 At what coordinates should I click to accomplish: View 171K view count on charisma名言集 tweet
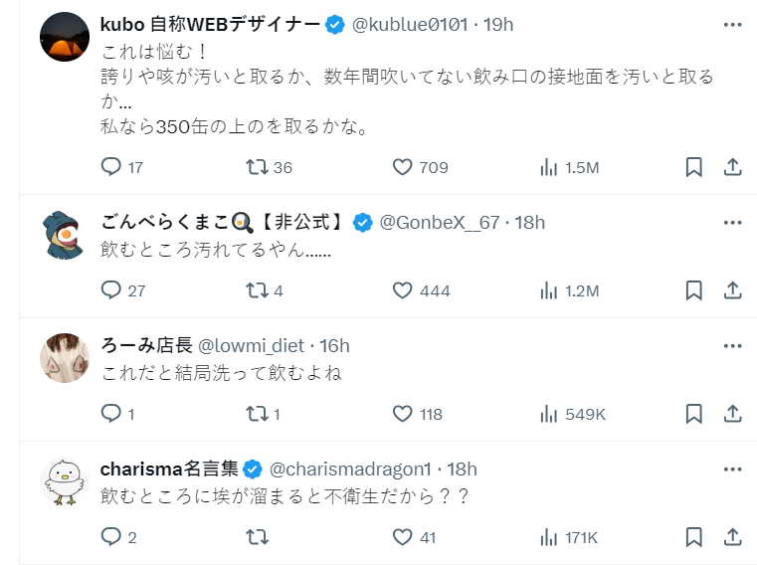[x=569, y=537]
